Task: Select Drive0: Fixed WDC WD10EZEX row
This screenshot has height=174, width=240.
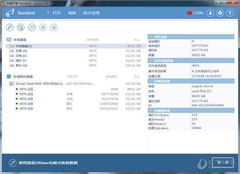Action: pyautogui.click(x=76, y=84)
